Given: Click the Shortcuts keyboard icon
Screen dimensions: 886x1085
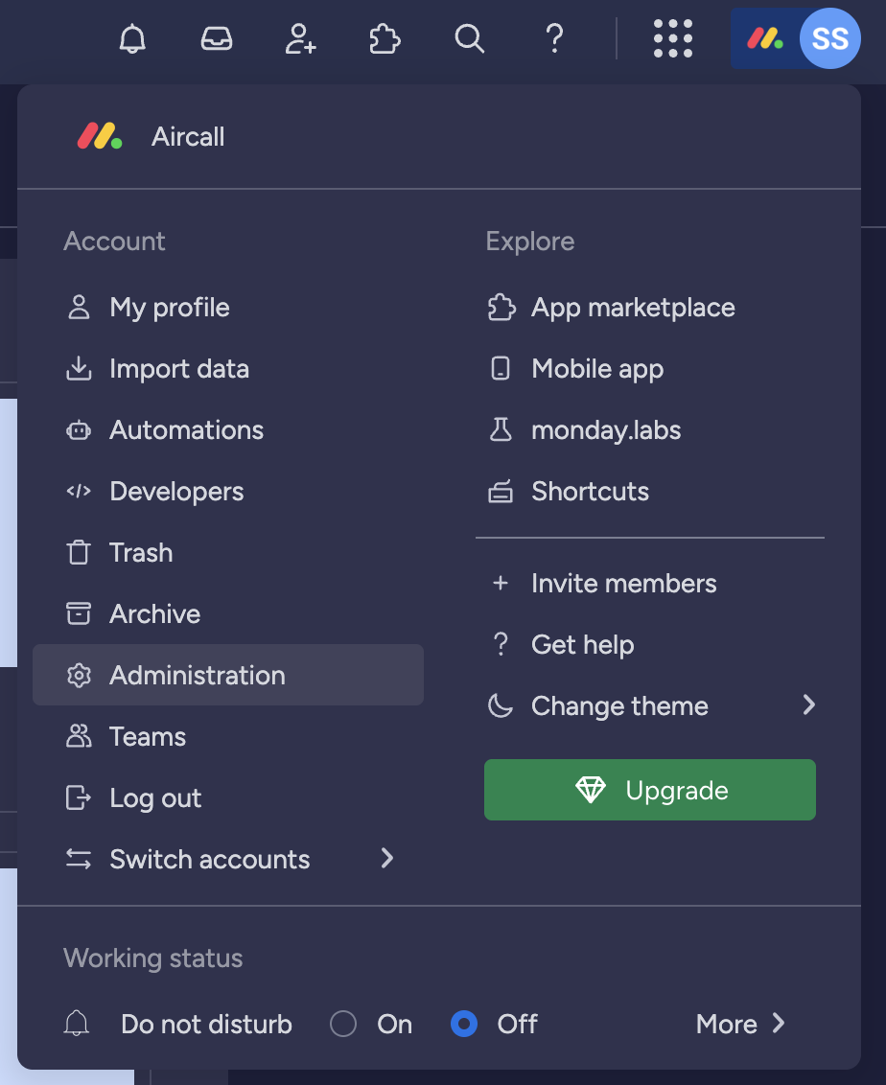Looking at the screenshot, I should coord(501,492).
